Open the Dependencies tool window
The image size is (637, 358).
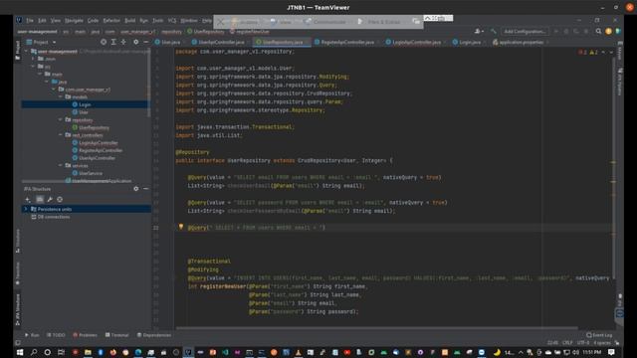154,335
